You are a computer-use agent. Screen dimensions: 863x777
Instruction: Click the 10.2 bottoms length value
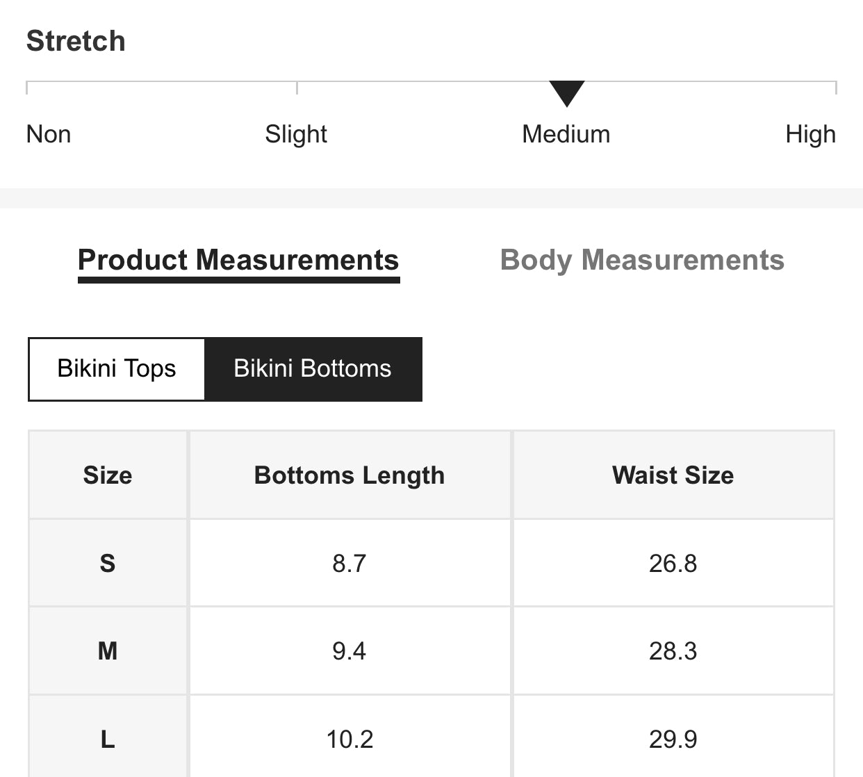coord(350,739)
